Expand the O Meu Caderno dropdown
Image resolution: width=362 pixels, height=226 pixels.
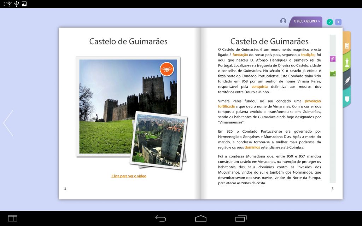(x=306, y=22)
